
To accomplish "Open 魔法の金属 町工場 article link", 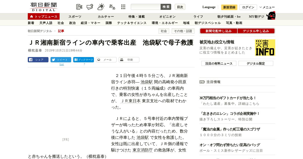I will click(230, 129).
